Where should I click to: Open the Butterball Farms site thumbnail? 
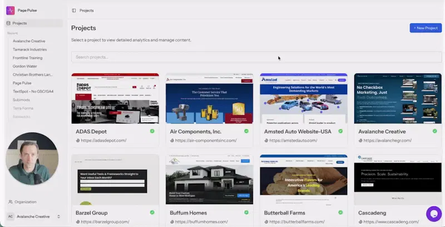(x=304, y=180)
